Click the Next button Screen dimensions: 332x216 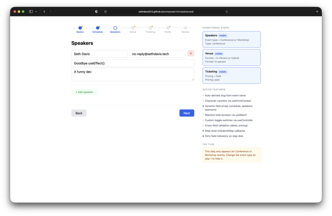click(187, 113)
